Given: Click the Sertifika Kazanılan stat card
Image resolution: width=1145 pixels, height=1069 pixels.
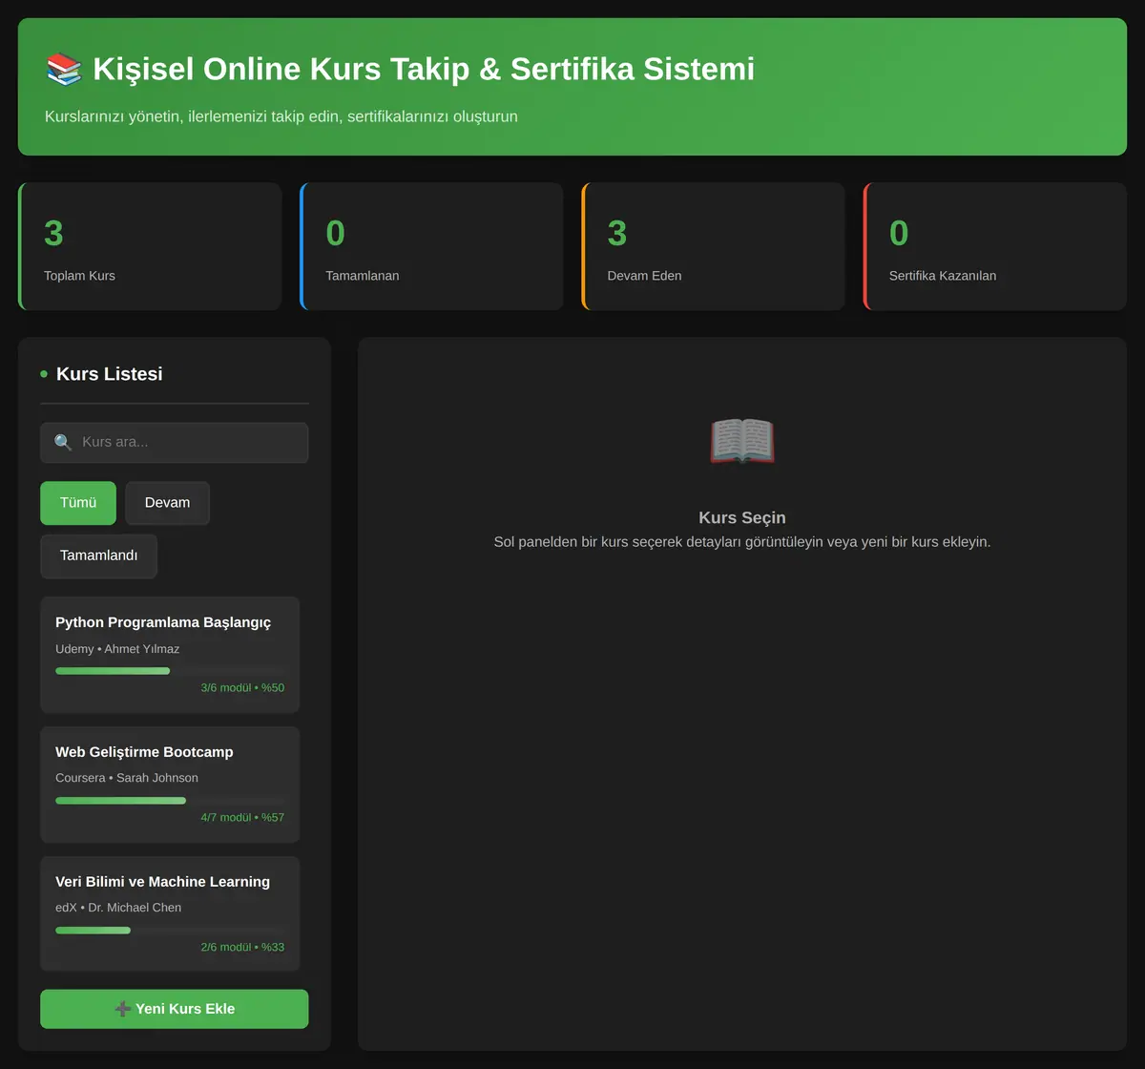Looking at the screenshot, I should tap(995, 246).
